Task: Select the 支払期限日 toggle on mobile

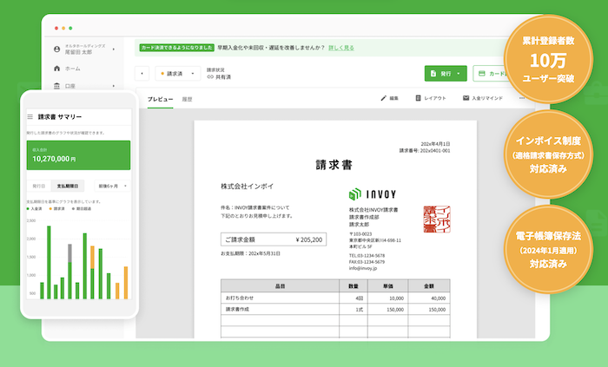Action: tap(68, 187)
